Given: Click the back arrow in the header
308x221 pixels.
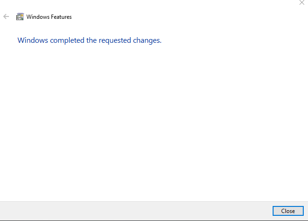Looking at the screenshot, I should point(6,16).
